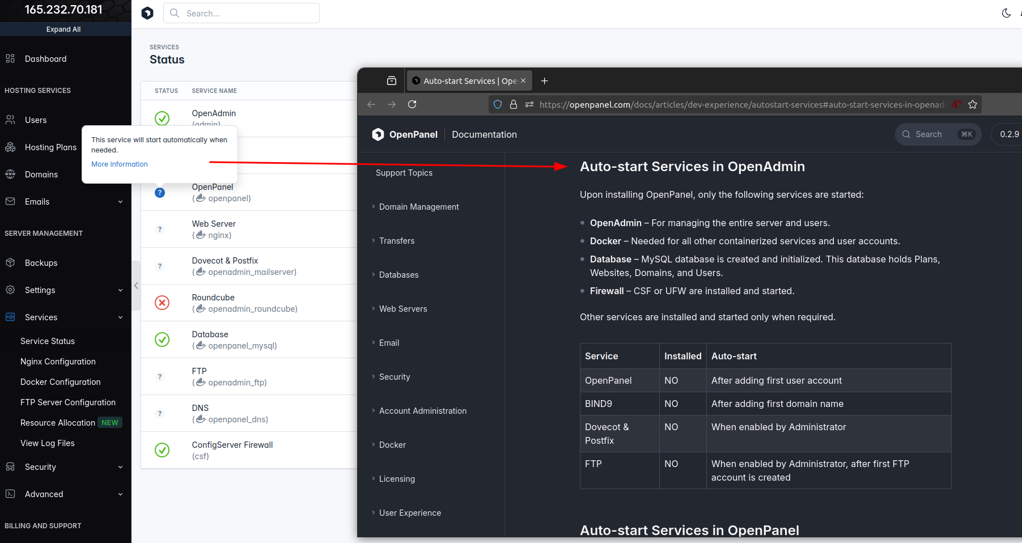Open View Log Files submenu item

(x=48, y=443)
